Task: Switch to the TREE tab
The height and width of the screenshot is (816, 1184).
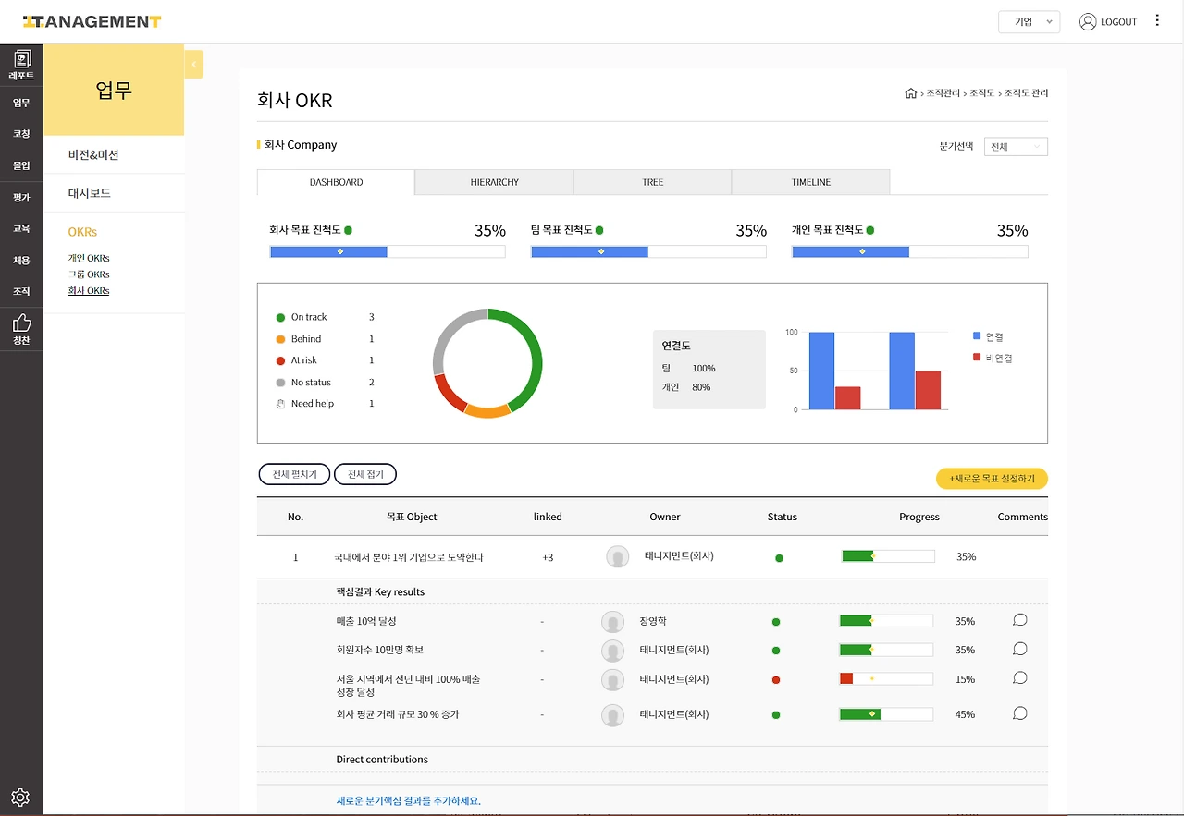Action: click(652, 182)
